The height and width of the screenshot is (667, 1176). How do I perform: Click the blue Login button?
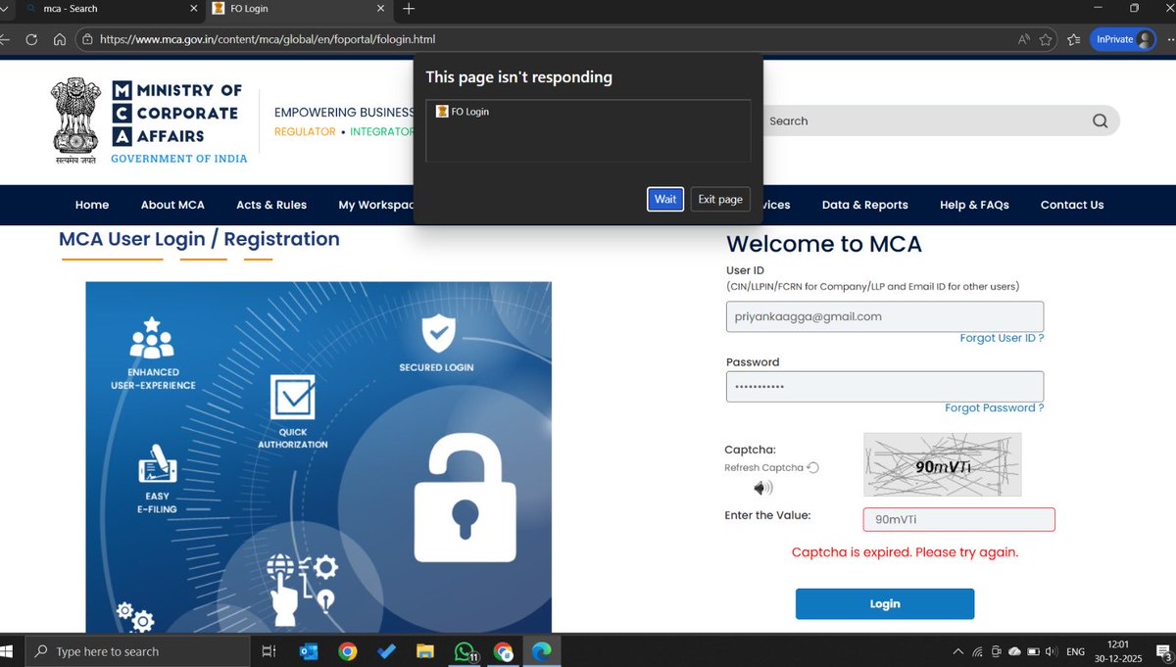point(885,604)
